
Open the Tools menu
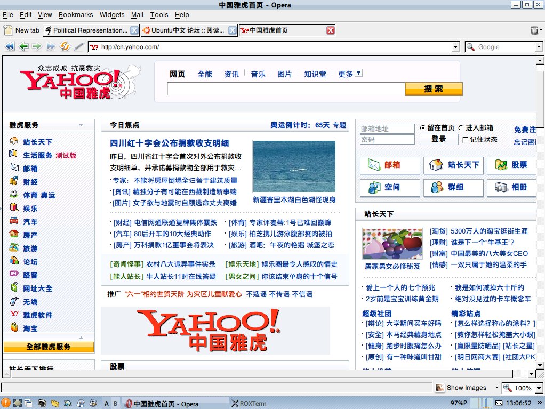coord(159,15)
